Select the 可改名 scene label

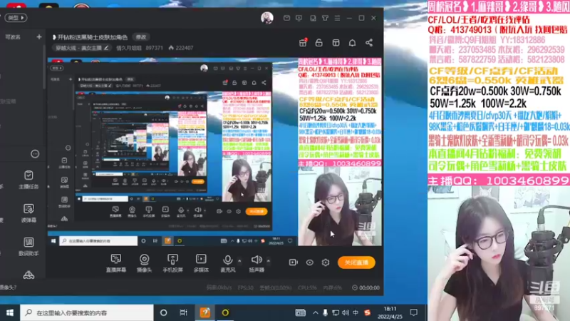13,37
